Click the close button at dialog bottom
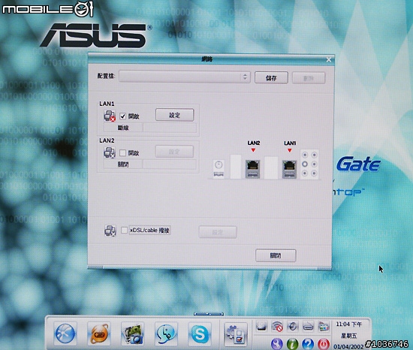The width and height of the screenshot is (413, 350). (276, 255)
